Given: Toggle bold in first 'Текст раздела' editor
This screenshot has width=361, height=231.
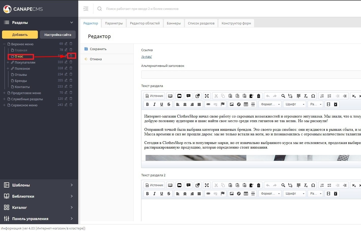Looking at the screenshot, I should 147,104.
